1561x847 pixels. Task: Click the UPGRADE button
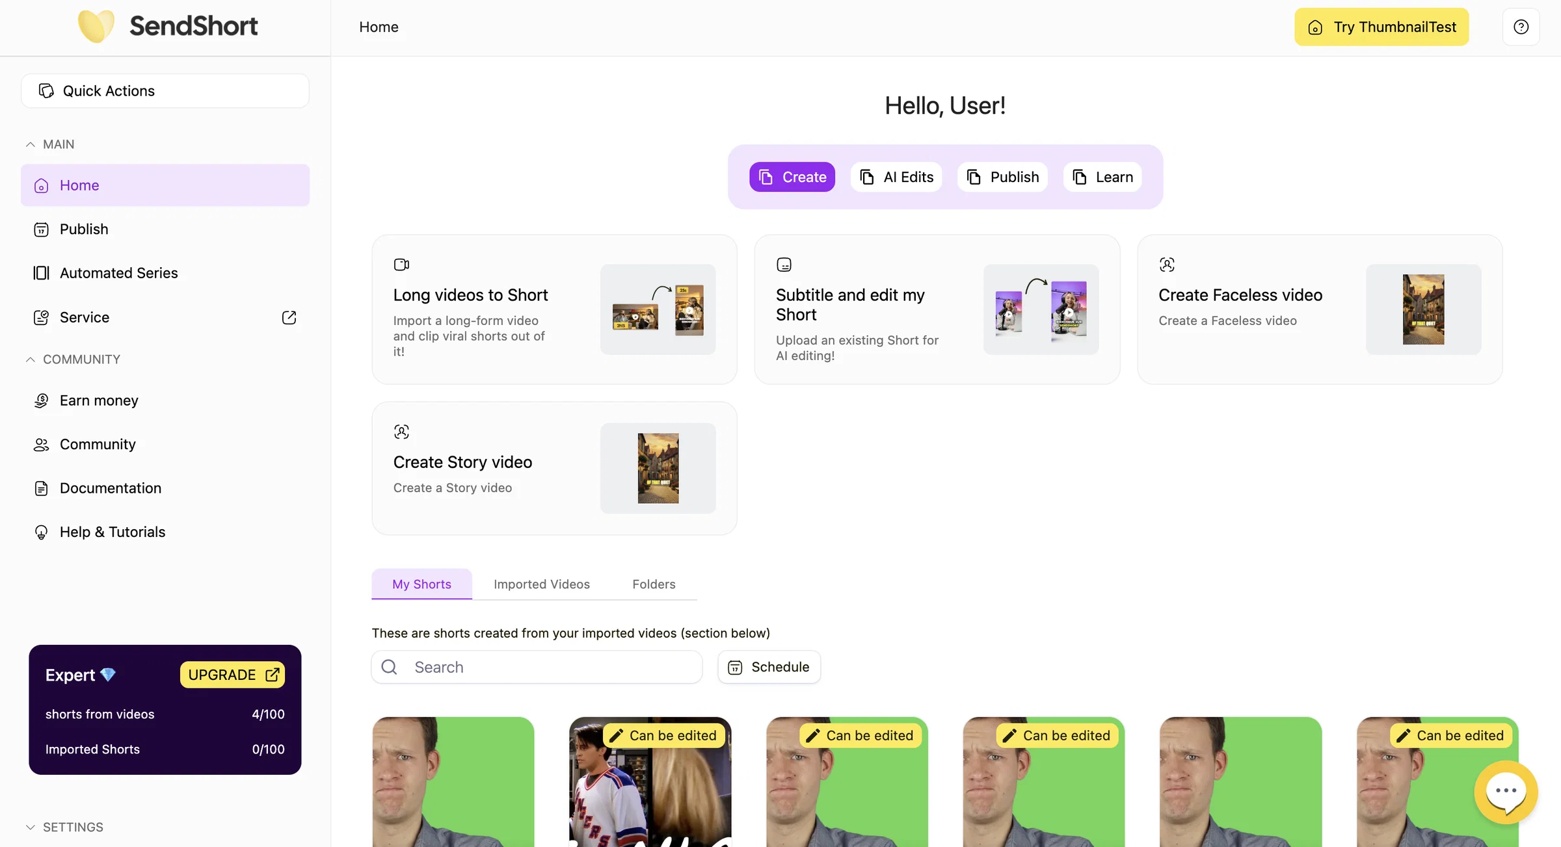click(x=232, y=675)
